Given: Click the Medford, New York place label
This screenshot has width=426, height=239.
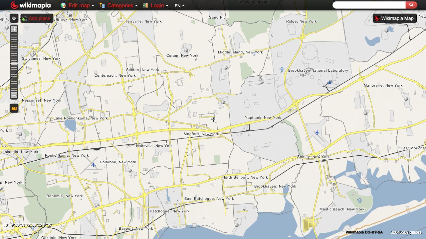Looking at the screenshot, I should pos(201,134).
